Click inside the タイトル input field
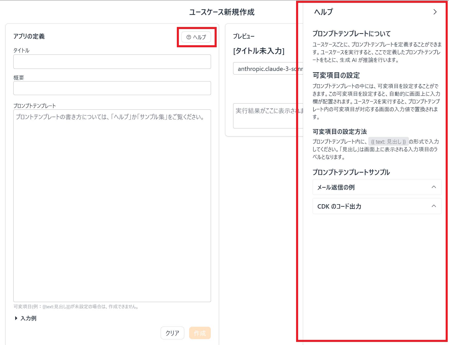The image size is (449, 345). pyautogui.click(x=112, y=62)
